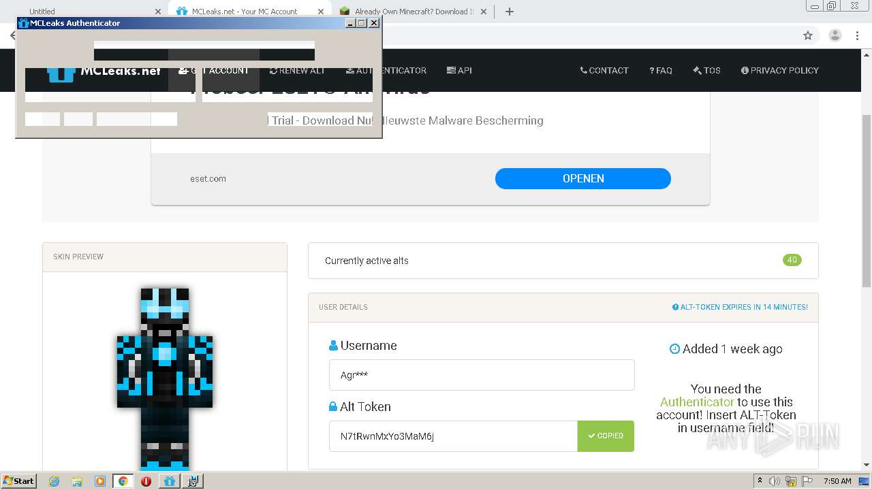
Task: Click the page vertical scrollbar thumb
Action: pyautogui.click(x=867, y=201)
